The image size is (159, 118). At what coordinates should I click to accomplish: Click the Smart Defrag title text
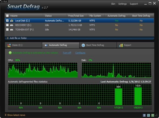pyautogui.click(x=23, y=6)
